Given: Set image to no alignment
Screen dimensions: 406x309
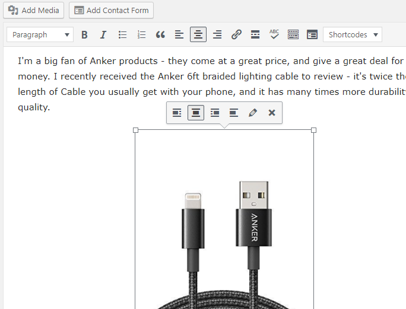Looking at the screenshot, I should click(x=234, y=113).
